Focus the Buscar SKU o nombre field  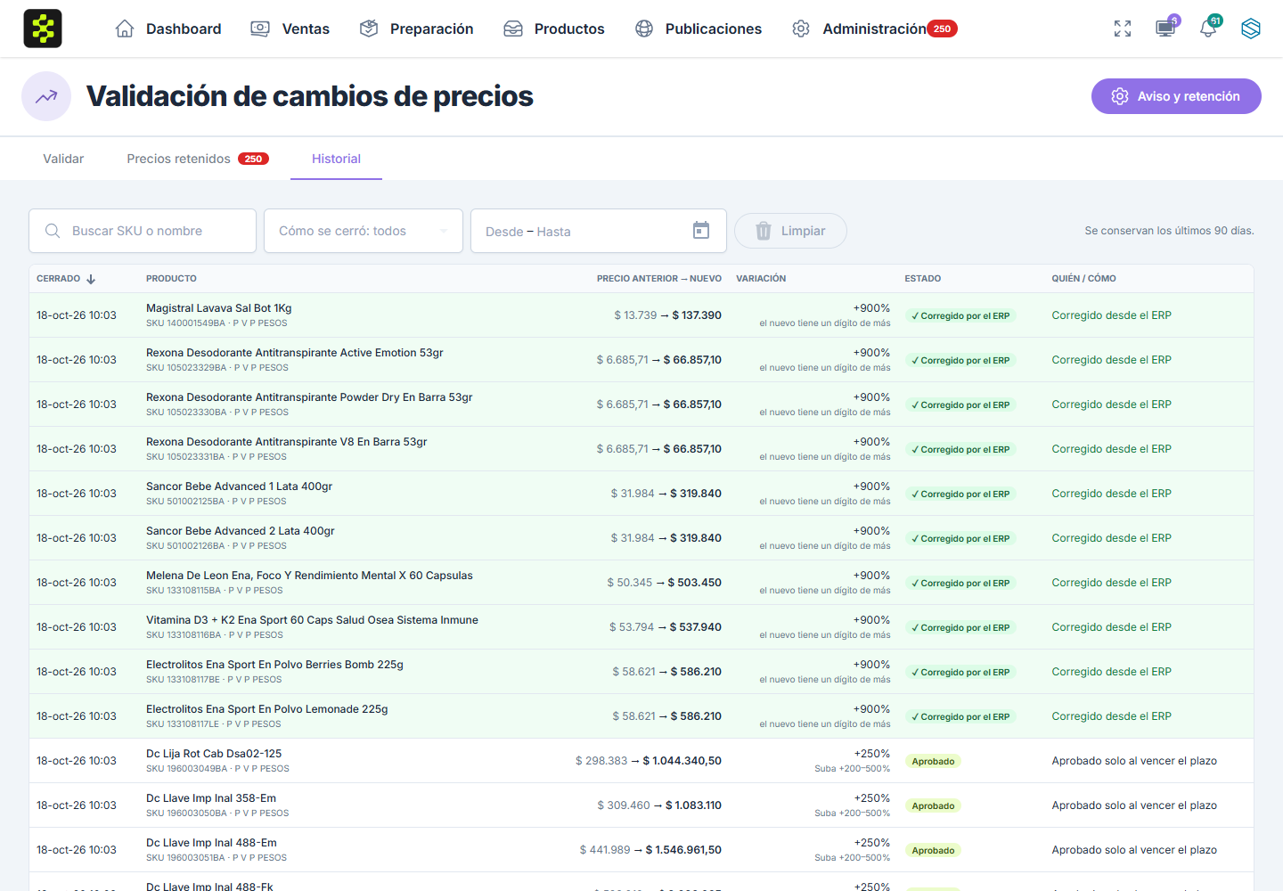pos(143,231)
